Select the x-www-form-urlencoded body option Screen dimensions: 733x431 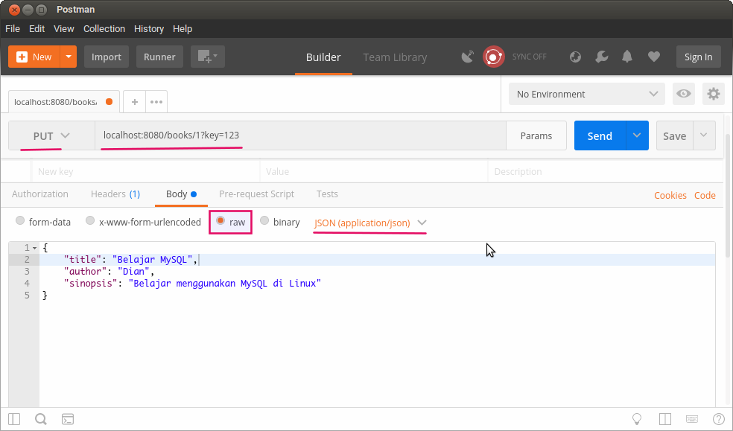coord(90,221)
